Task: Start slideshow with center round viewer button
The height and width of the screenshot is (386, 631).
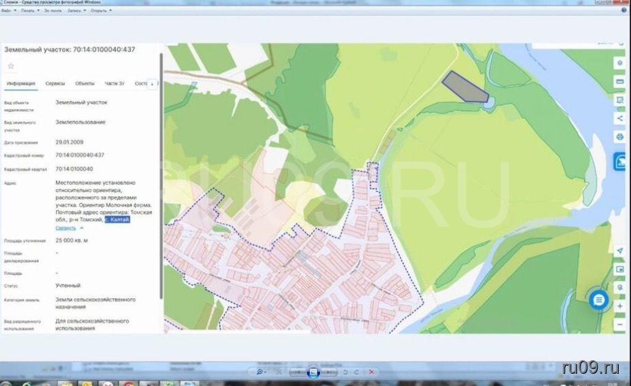Action: [x=313, y=372]
